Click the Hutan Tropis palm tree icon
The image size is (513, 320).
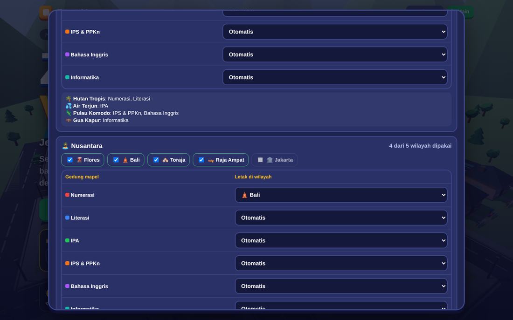(69, 99)
